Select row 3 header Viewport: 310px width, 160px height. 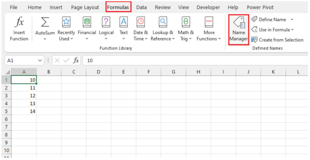(x=6, y=96)
